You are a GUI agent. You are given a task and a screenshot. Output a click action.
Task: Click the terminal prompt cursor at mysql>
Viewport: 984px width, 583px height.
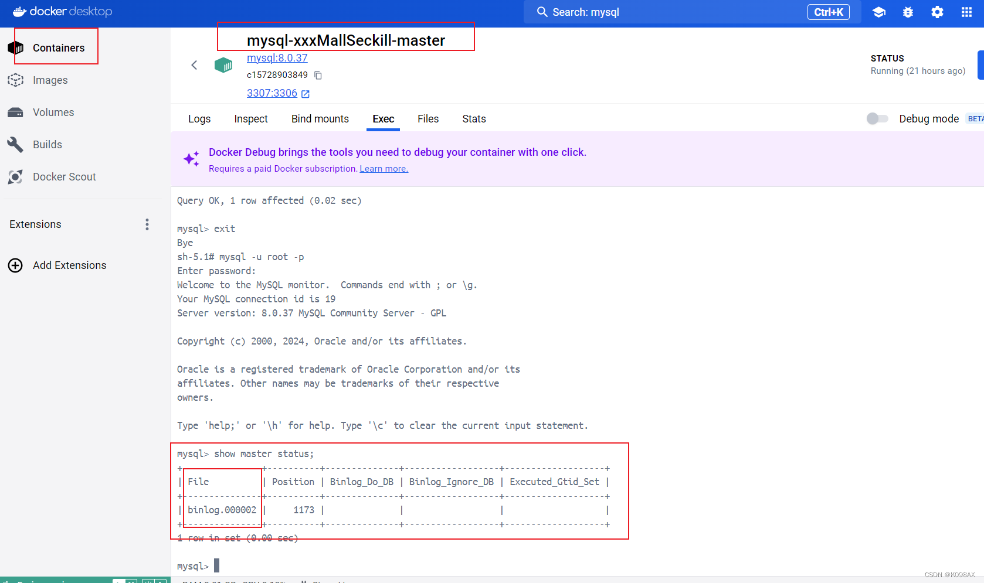(217, 565)
